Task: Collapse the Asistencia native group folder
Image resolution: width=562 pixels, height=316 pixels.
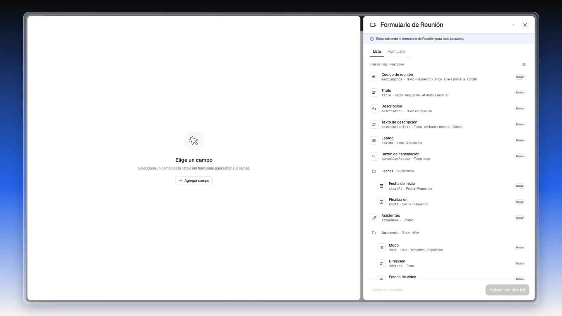Action: click(x=374, y=233)
